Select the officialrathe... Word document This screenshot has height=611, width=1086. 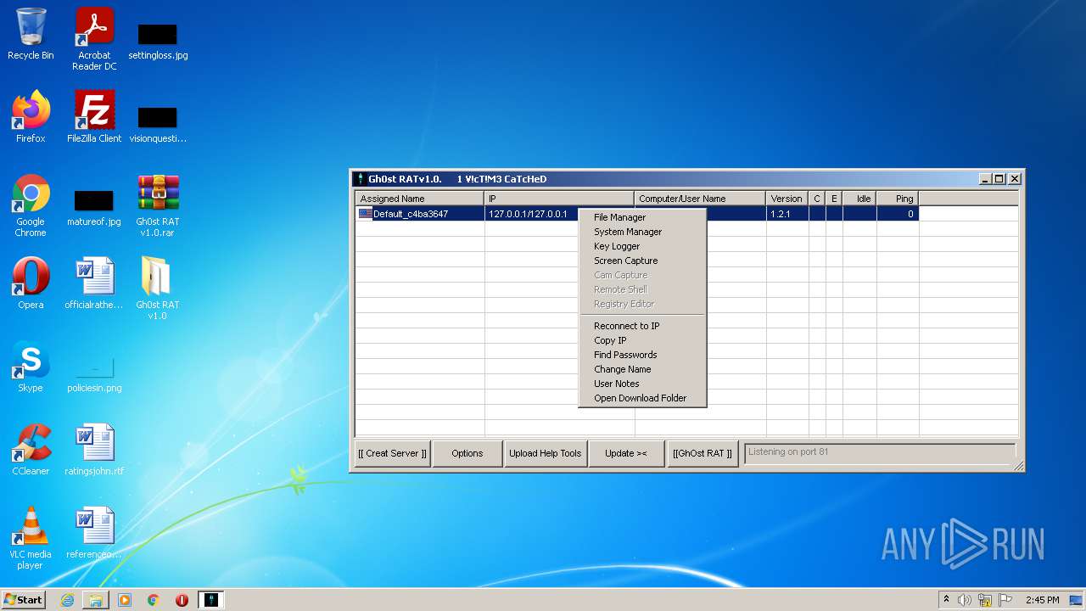[94, 283]
